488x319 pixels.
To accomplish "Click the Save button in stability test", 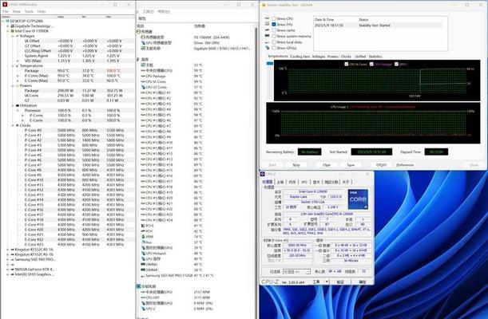I will coord(351,165).
